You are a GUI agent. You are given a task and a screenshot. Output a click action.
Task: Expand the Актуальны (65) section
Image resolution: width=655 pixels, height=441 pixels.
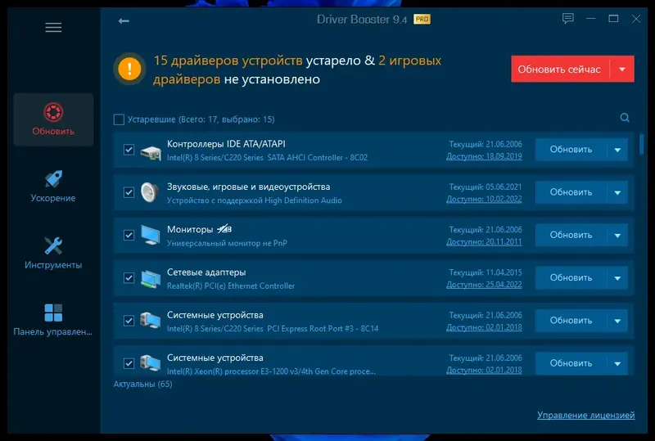pos(142,384)
